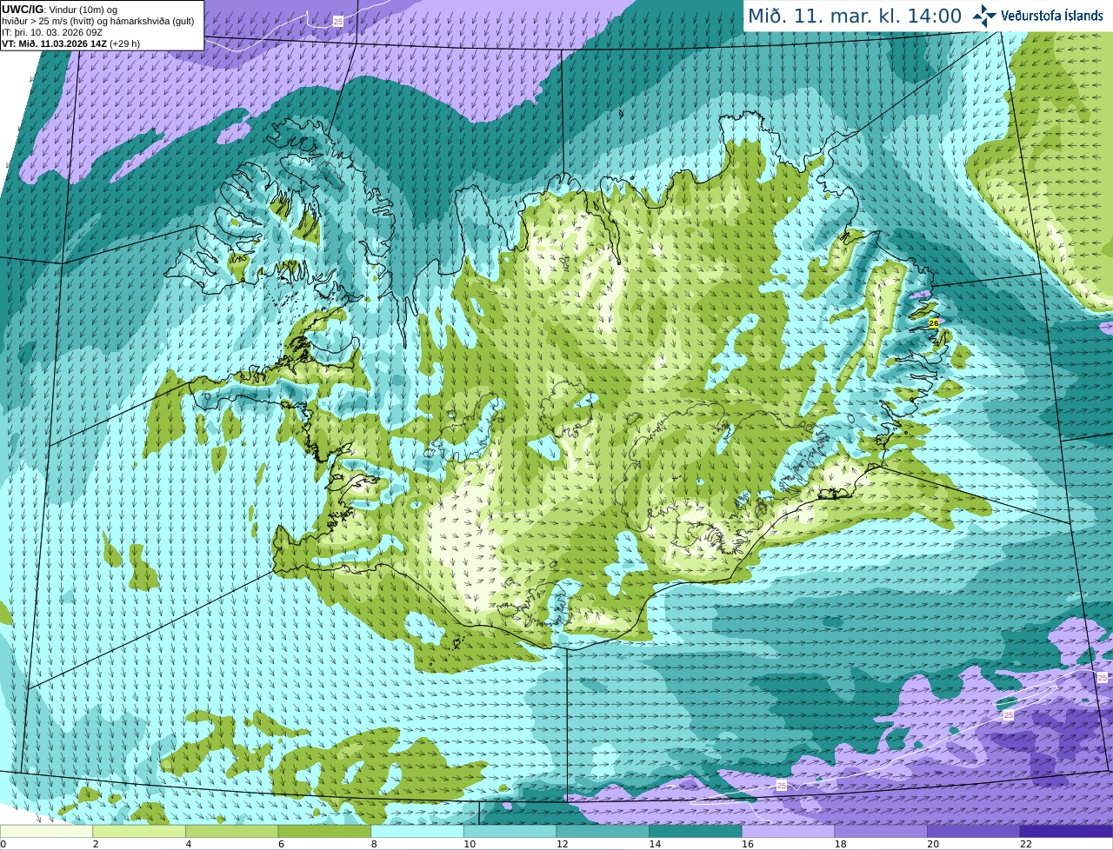Click the legend scale value 2
The image size is (1113, 850).
(x=96, y=844)
